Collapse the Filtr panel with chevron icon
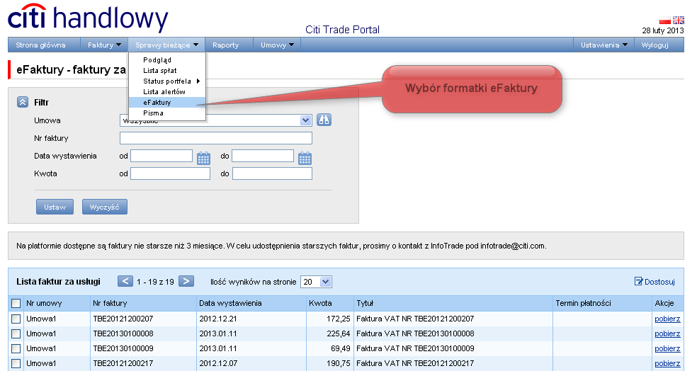 click(23, 102)
